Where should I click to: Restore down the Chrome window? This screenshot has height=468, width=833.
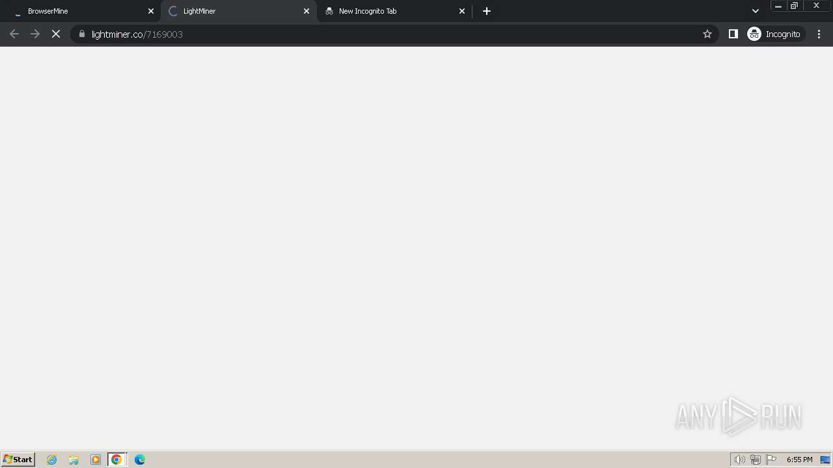coord(794,6)
